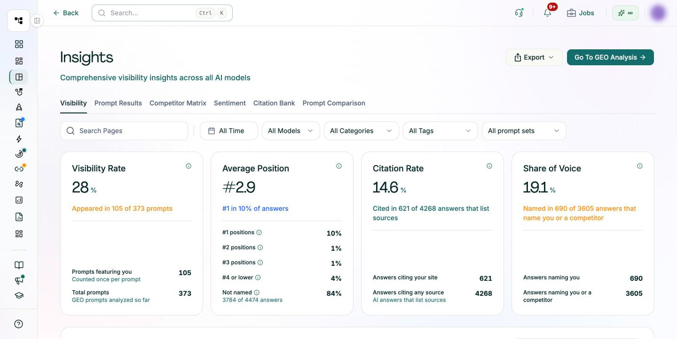Screen dimensions: 677x339
Task: Click the Visibility Rate info icon
Action: [x=189, y=166]
